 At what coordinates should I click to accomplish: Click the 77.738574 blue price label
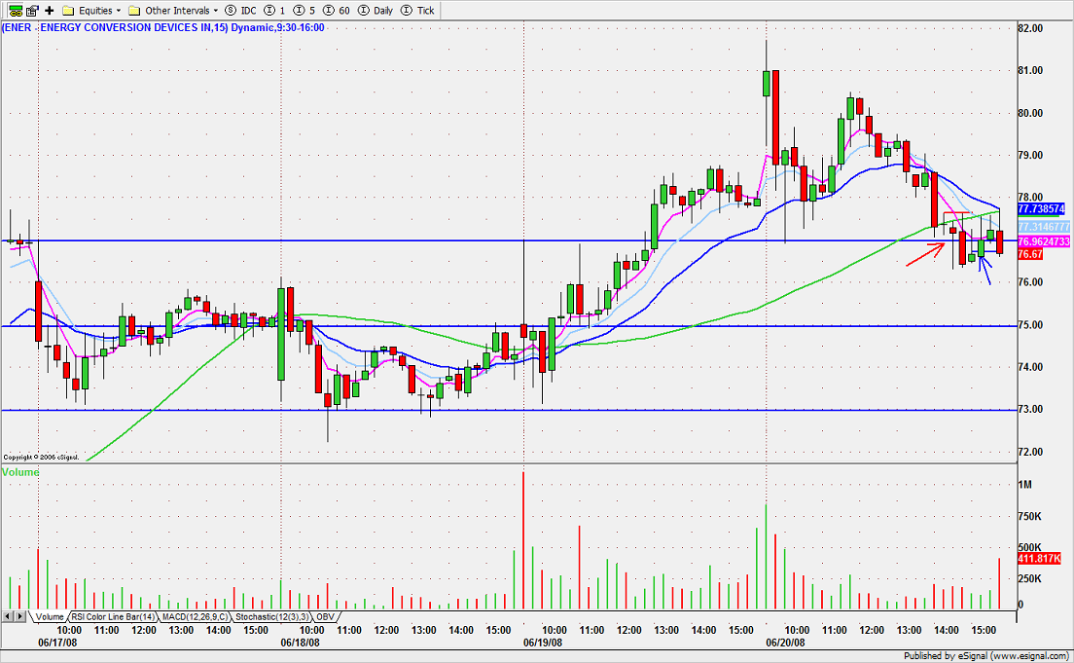coord(1041,209)
